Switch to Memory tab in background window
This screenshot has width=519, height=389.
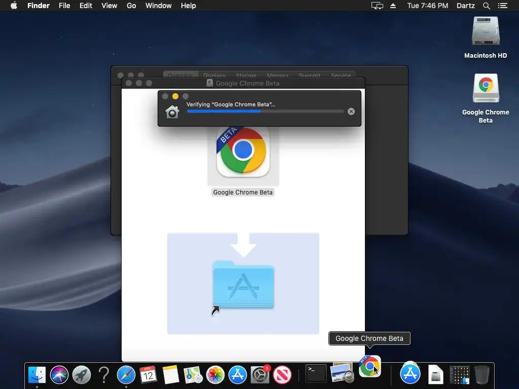pyautogui.click(x=278, y=75)
